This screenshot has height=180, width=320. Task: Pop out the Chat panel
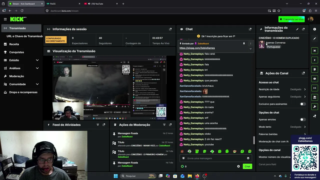click(250, 29)
